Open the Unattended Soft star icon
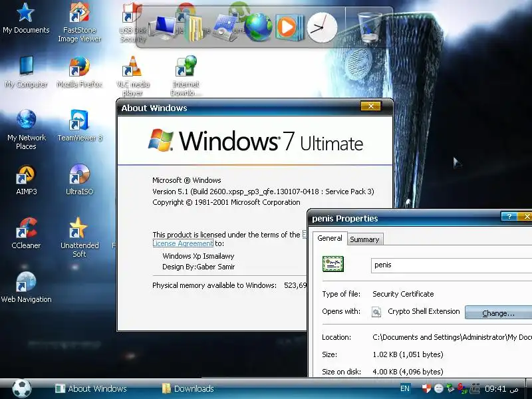532x399 pixels. point(79,237)
